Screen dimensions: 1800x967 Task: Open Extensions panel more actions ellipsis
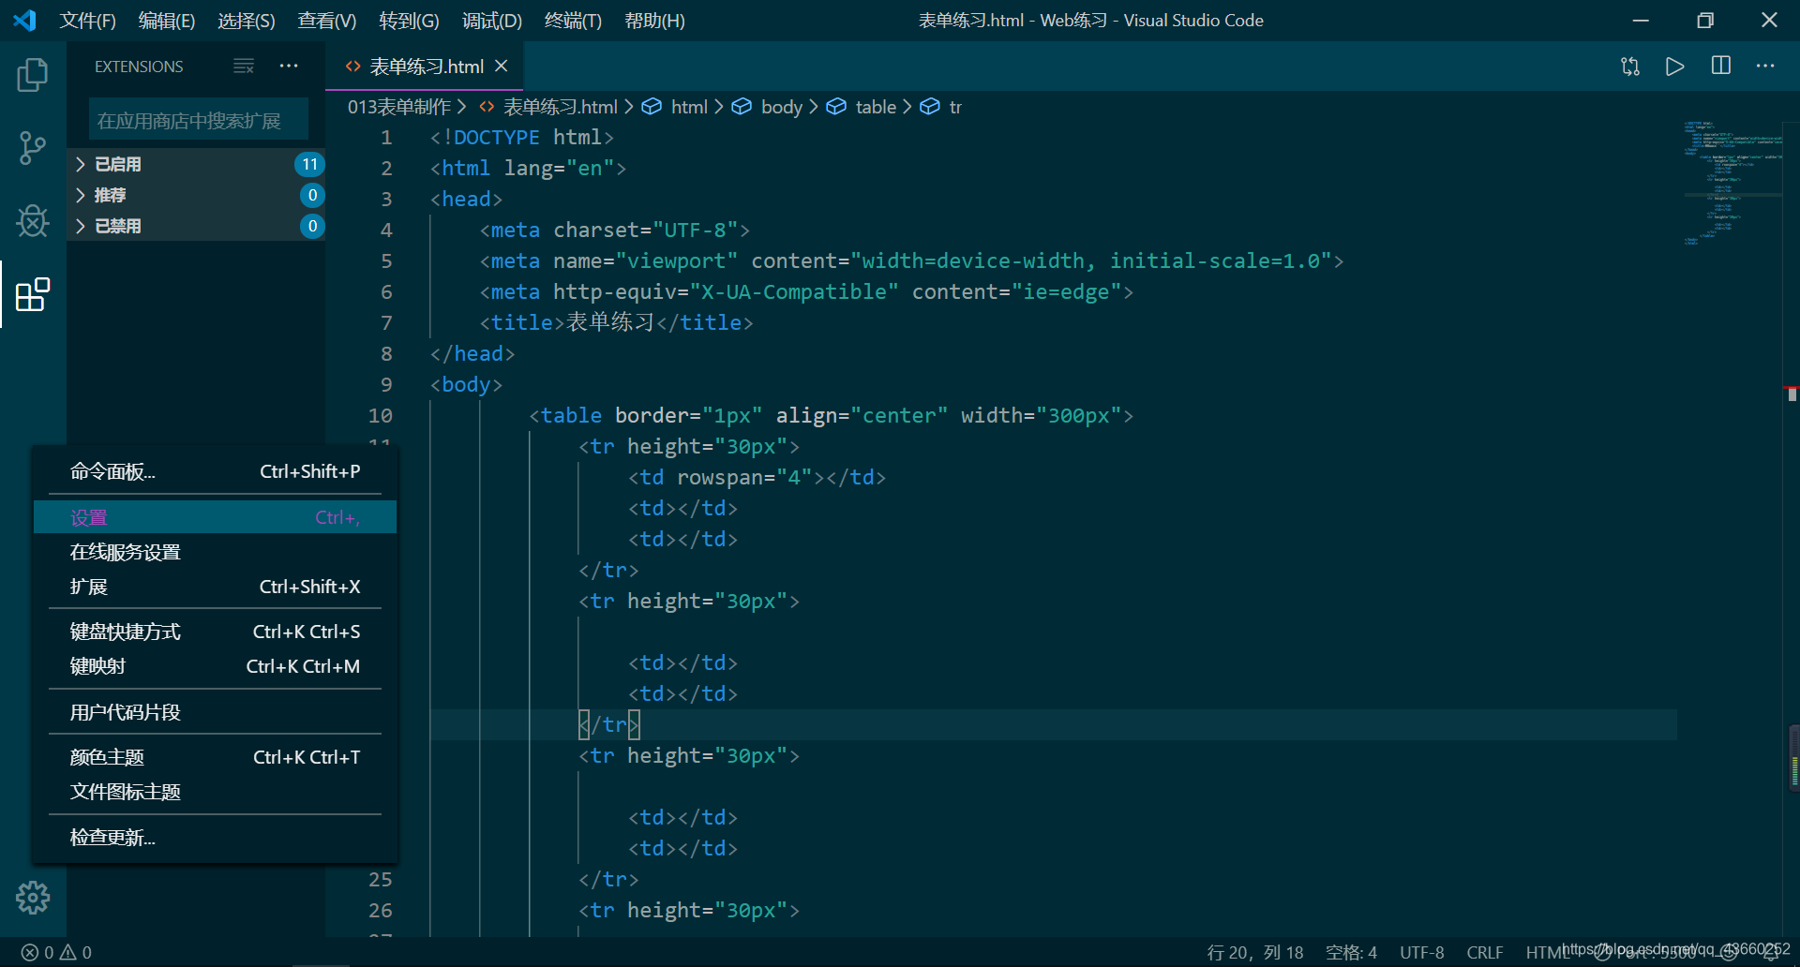coord(289,66)
